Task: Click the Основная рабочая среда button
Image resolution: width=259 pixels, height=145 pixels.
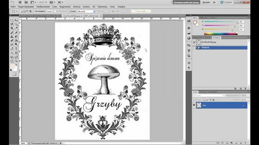Action: coord(185,2)
